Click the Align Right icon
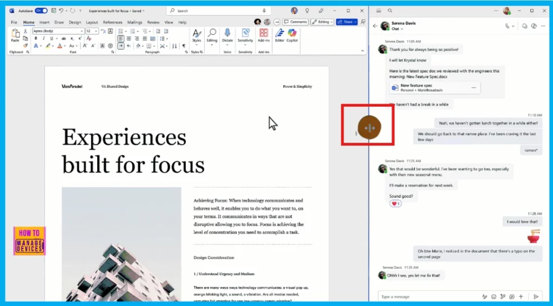This screenshot has height=306, width=553. 137,39
